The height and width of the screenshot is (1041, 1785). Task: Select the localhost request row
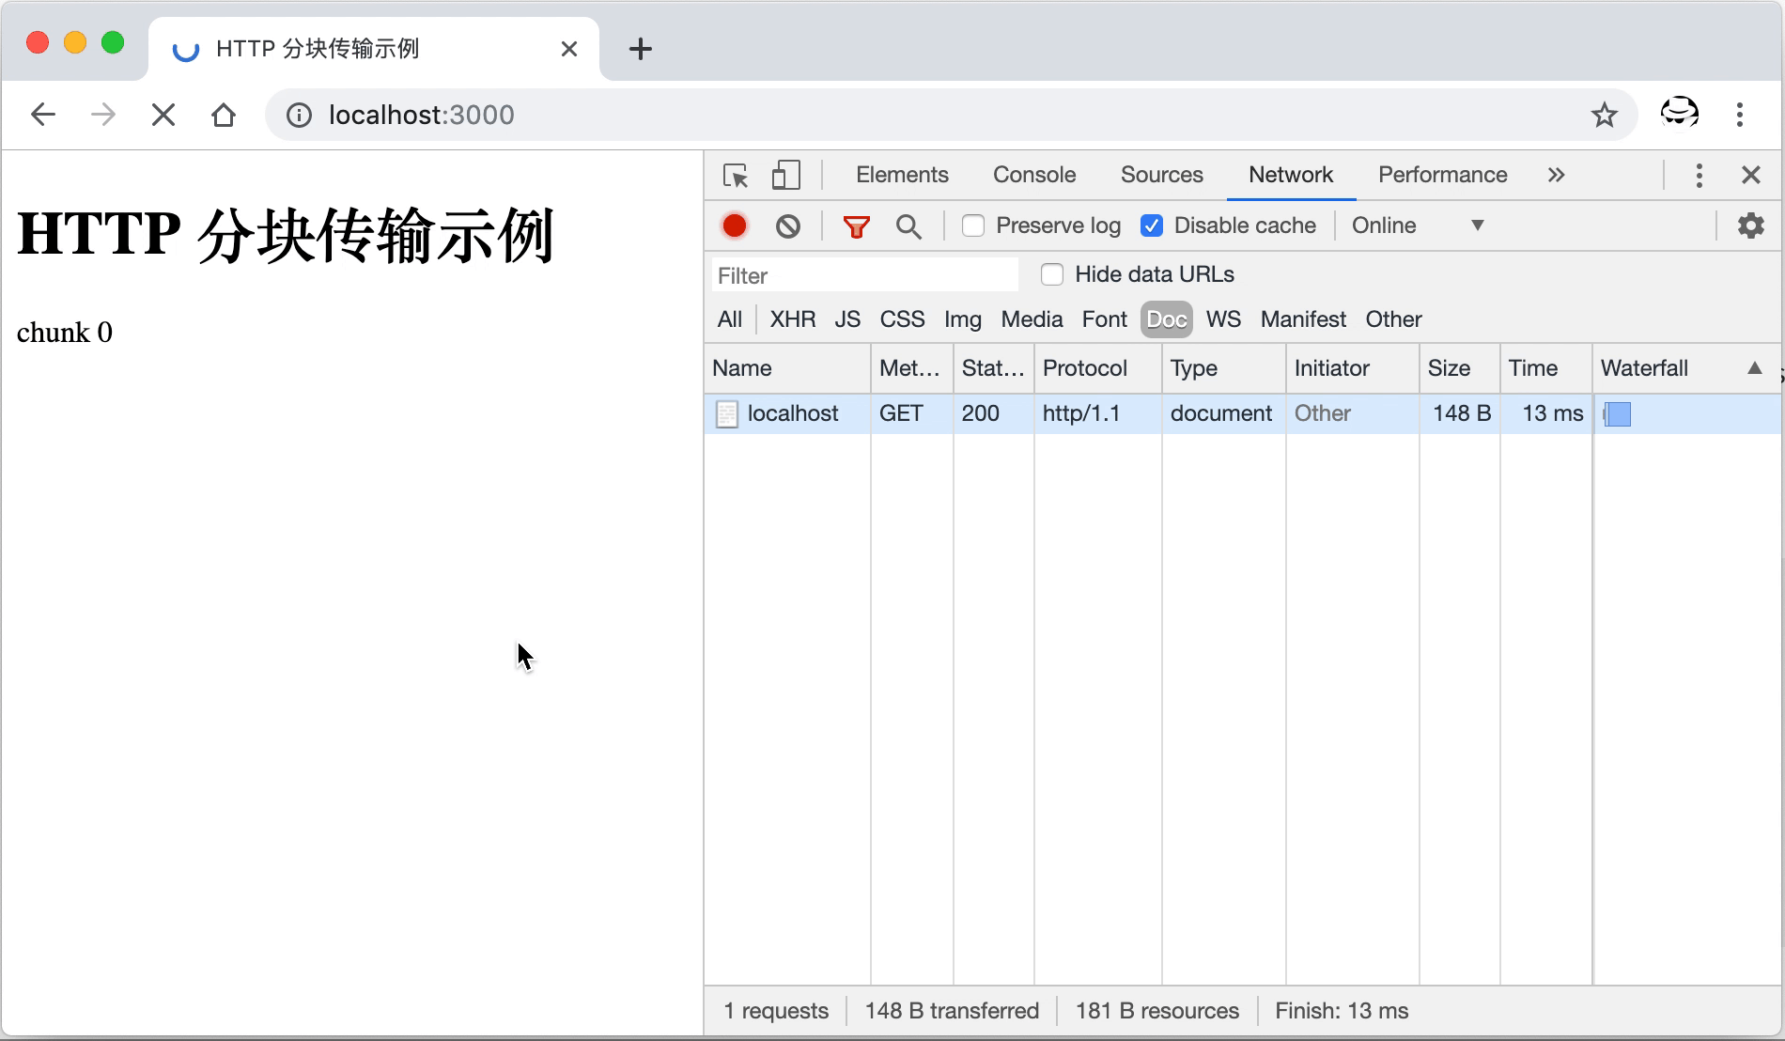click(792, 413)
